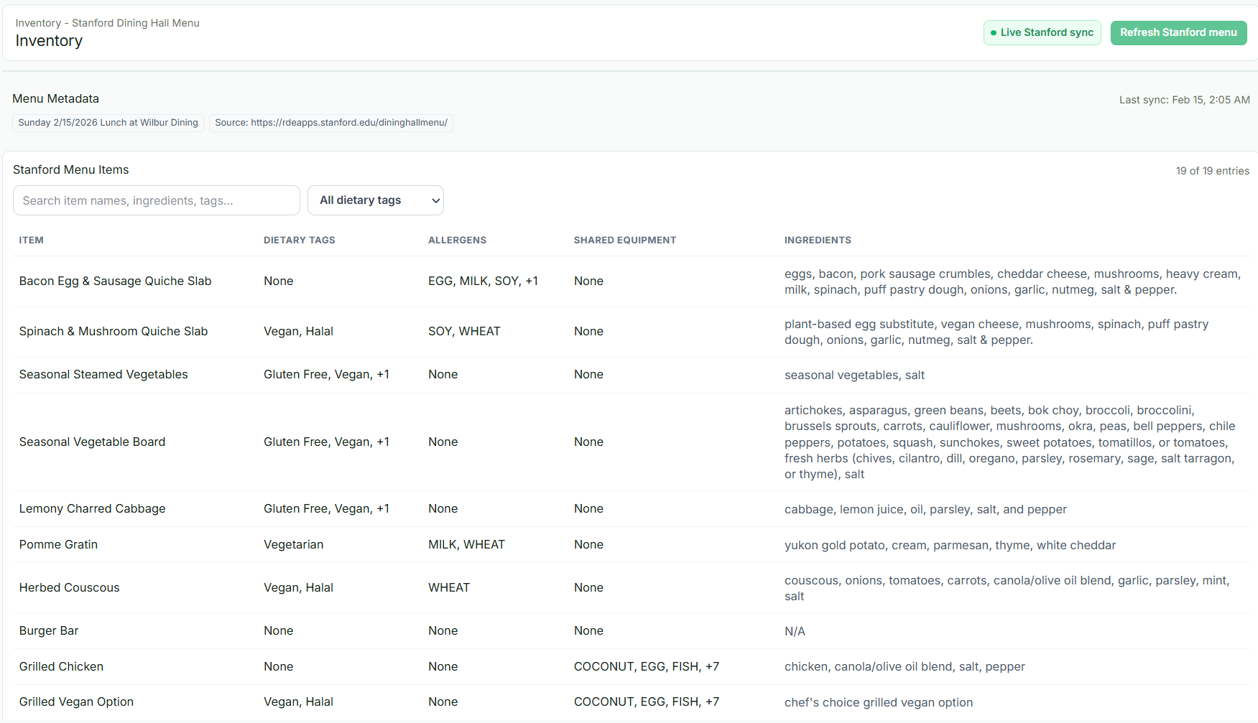Click dietary tags for Seasonal Steamed Vegetables
The height and width of the screenshot is (723, 1258).
pyautogui.click(x=327, y=374)
